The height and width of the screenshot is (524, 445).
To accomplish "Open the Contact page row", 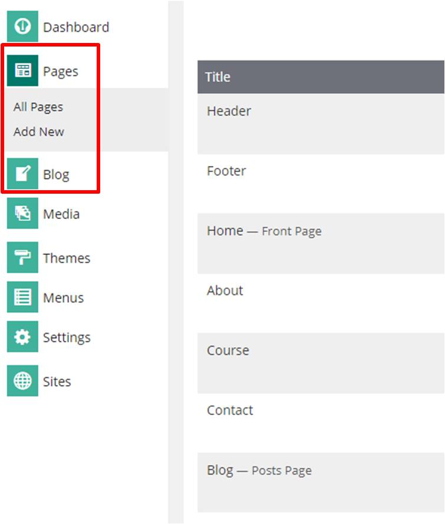I will pyautogui.click(x=321, y=423).
